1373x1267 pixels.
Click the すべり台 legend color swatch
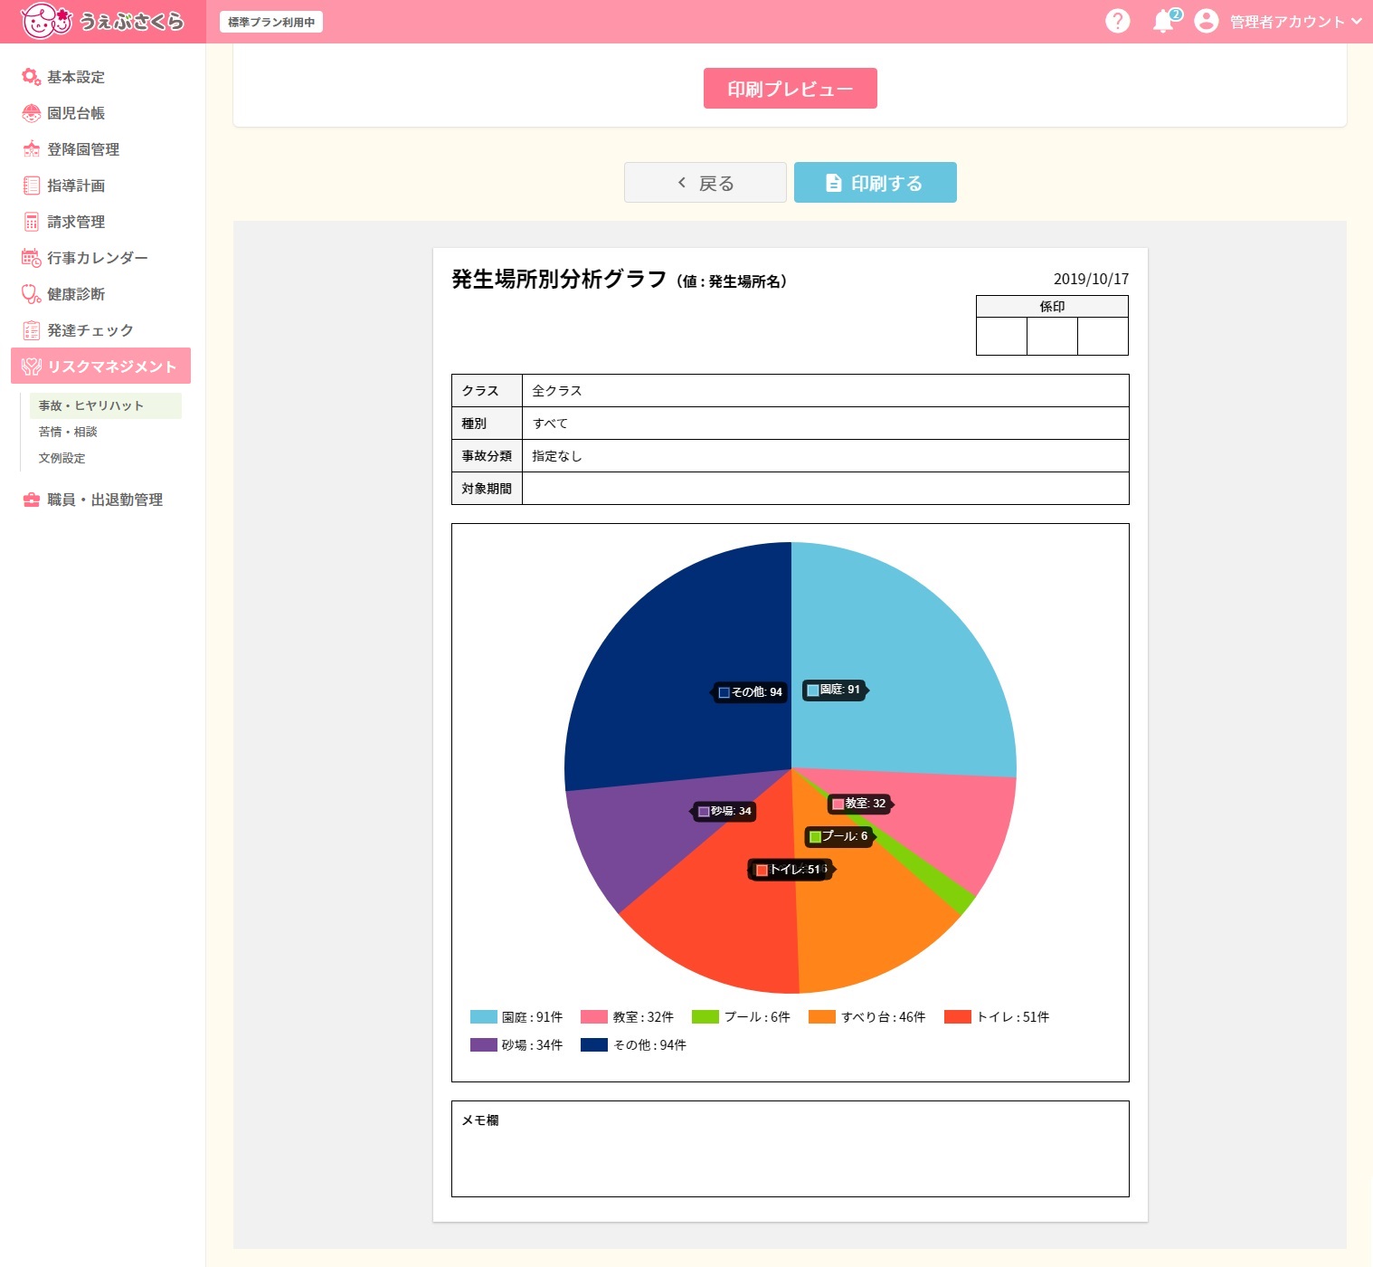pyautogui.click(x=822, y=1017)
